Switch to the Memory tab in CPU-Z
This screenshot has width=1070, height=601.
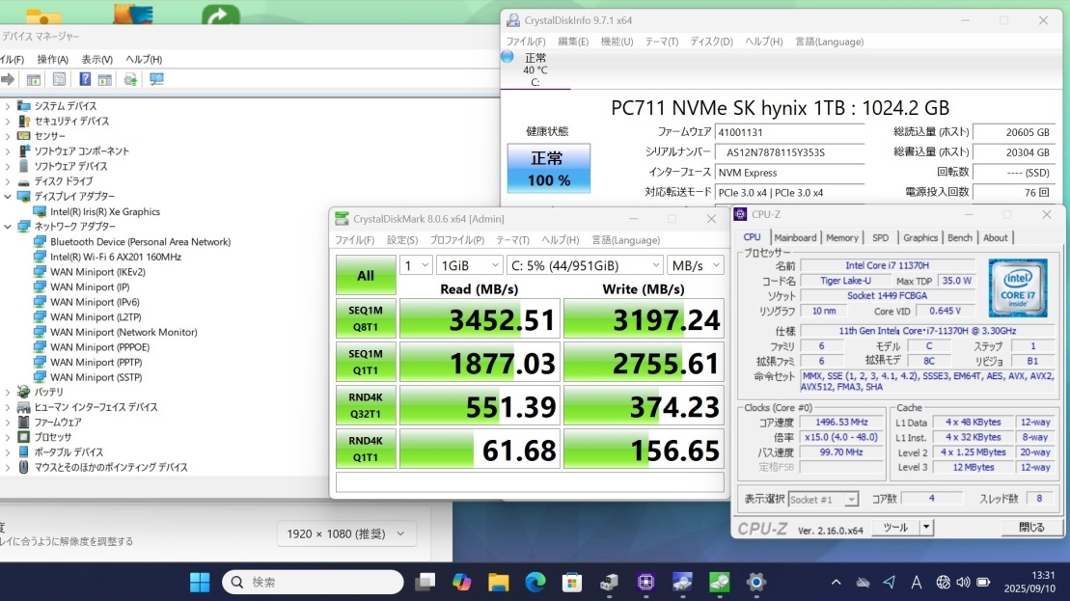841,237
